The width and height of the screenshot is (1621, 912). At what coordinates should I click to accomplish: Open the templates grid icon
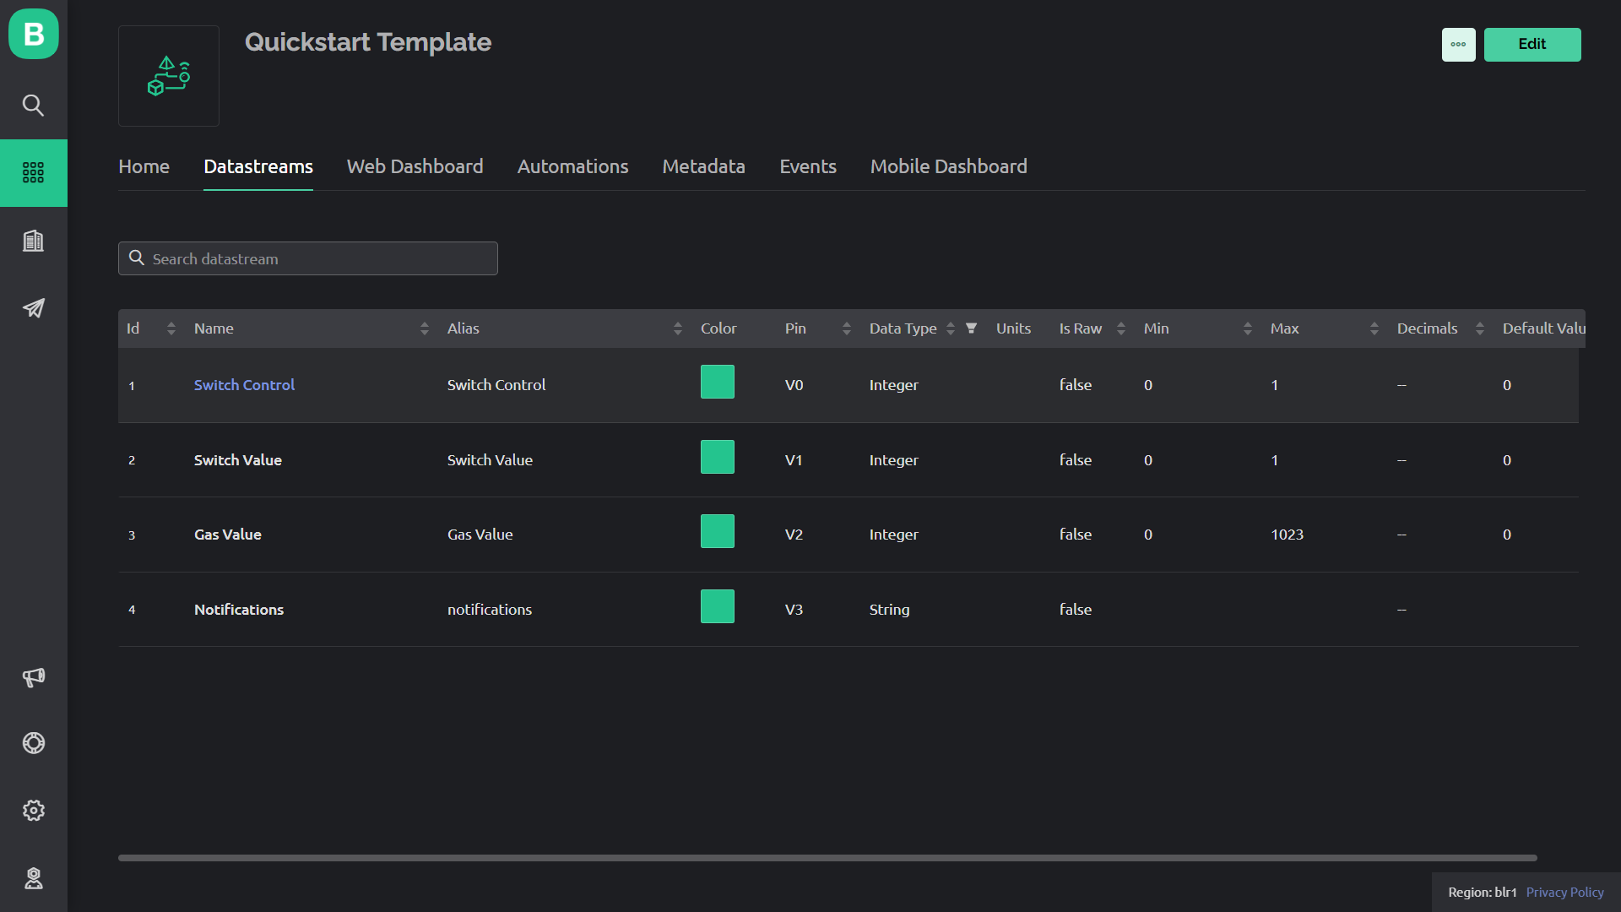point(33,173)
